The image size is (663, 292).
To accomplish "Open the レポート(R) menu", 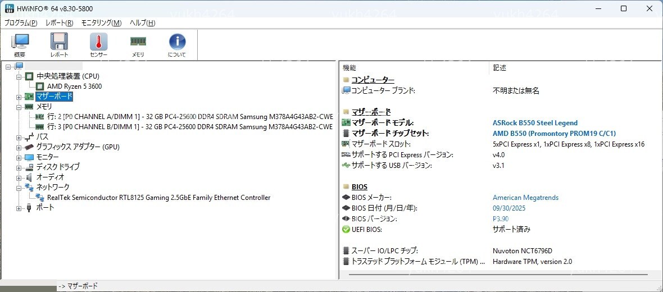I will point(59,23).
